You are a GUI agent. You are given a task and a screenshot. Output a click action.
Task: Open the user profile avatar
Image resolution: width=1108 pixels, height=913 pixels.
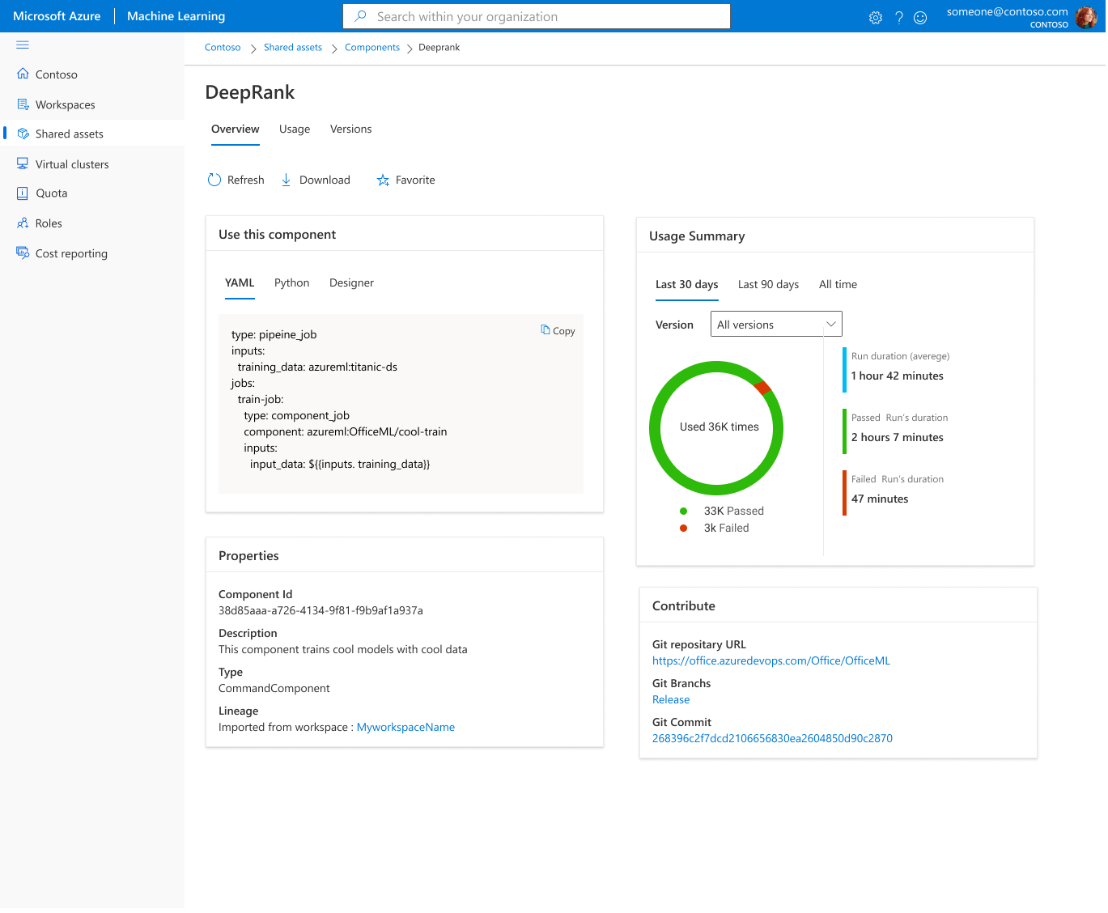click(x=1085, y=17)
